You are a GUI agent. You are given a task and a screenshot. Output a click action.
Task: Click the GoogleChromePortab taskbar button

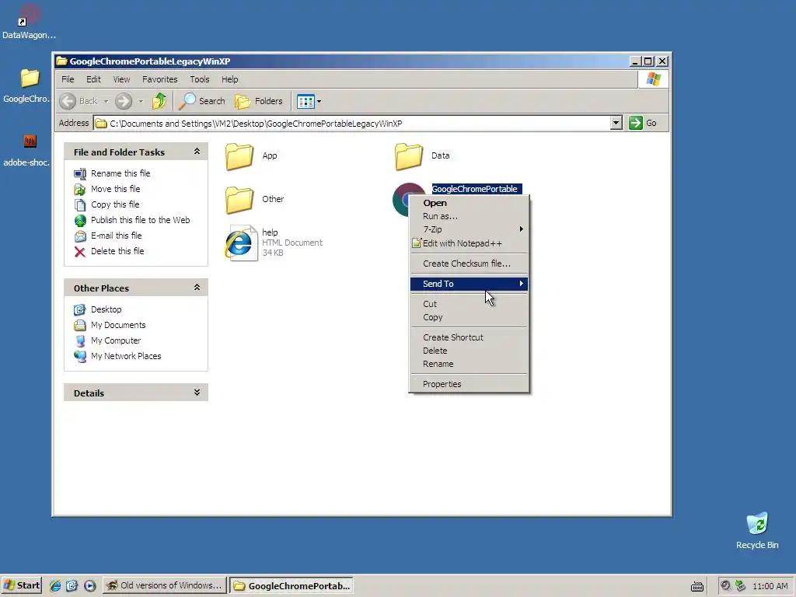coord(292,585)
